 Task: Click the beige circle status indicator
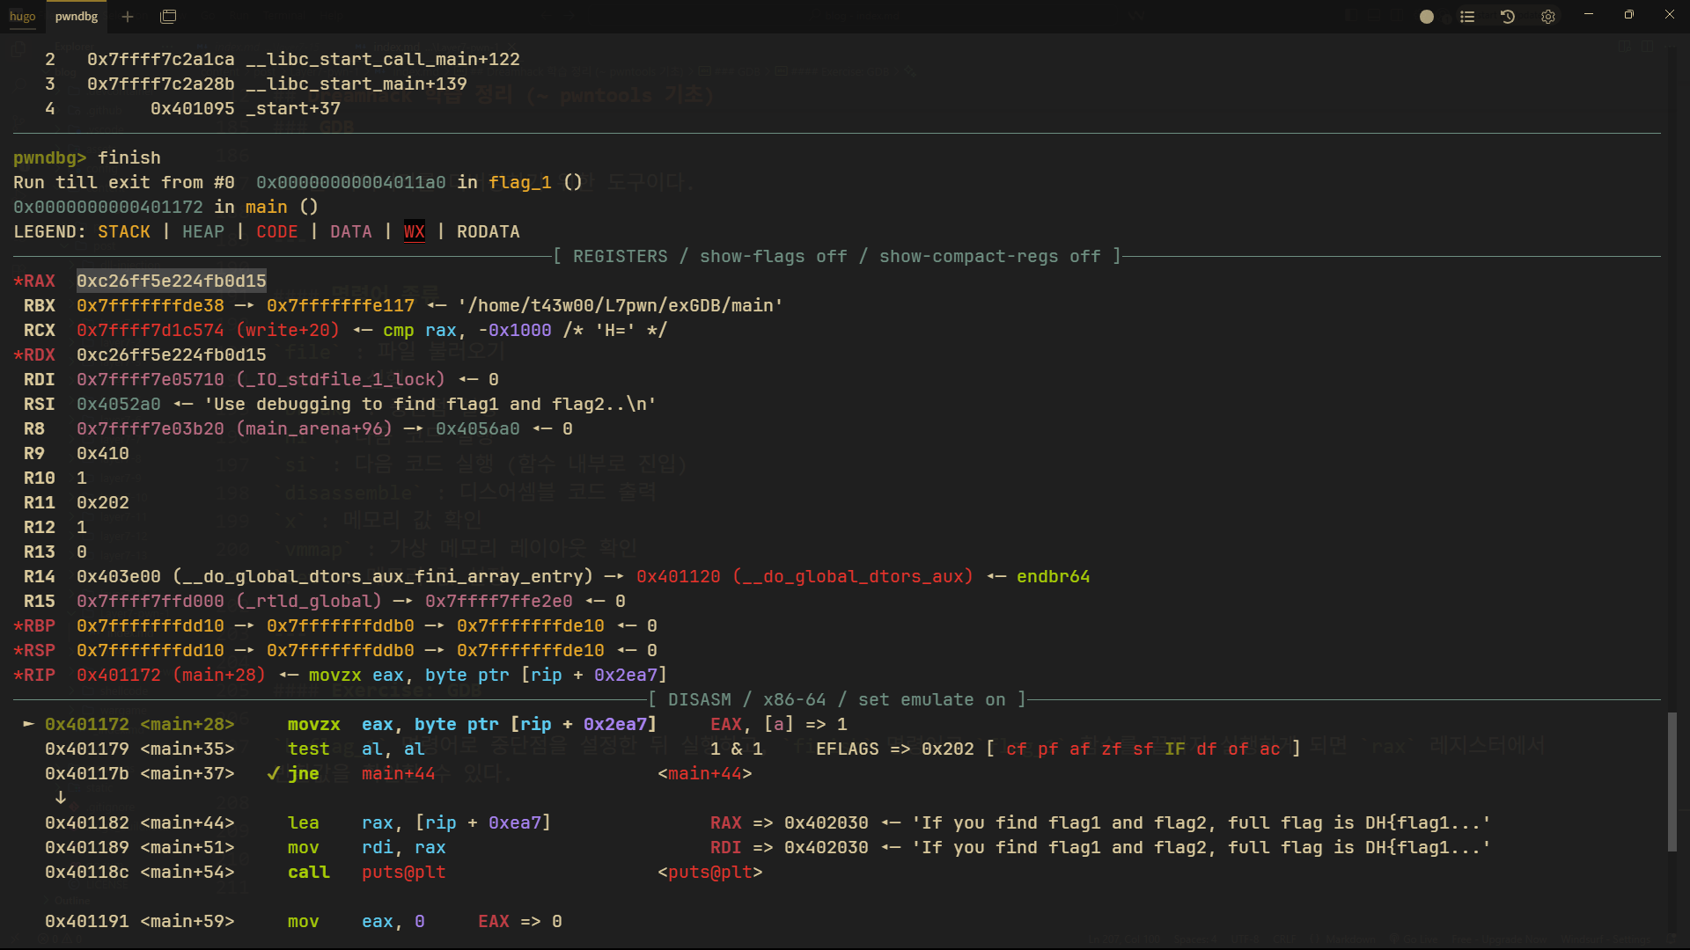tap(1427, 17)
